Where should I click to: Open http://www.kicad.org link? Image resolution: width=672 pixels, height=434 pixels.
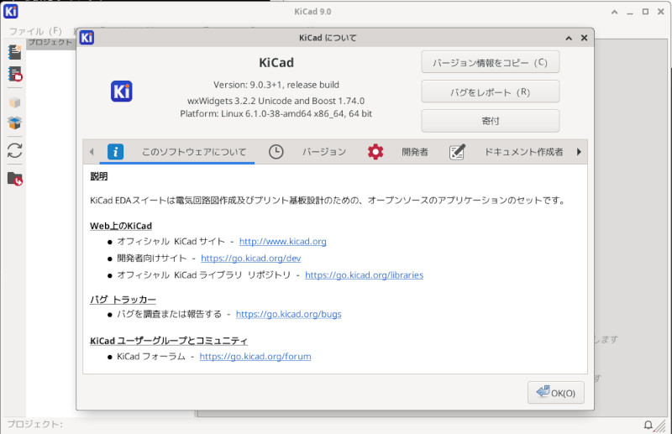[x=283, y=241]
